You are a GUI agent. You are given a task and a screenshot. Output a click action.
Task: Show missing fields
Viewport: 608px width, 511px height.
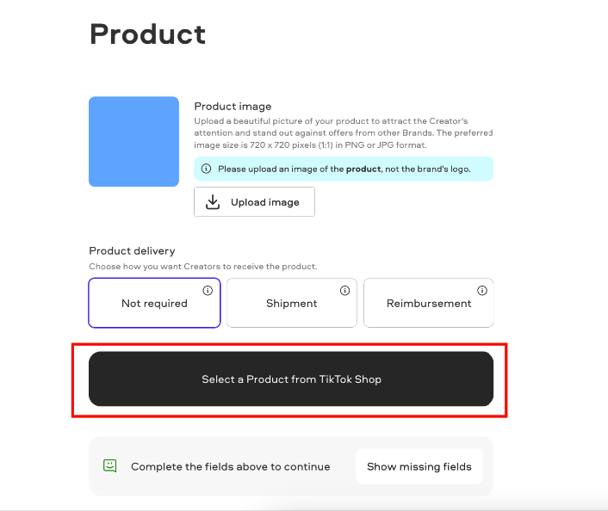[419, 466]
